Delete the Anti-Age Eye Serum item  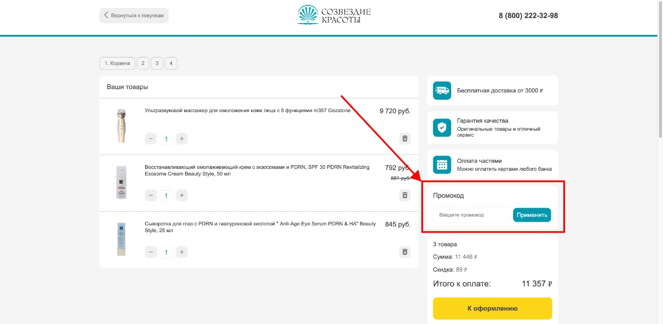(404, 252)
